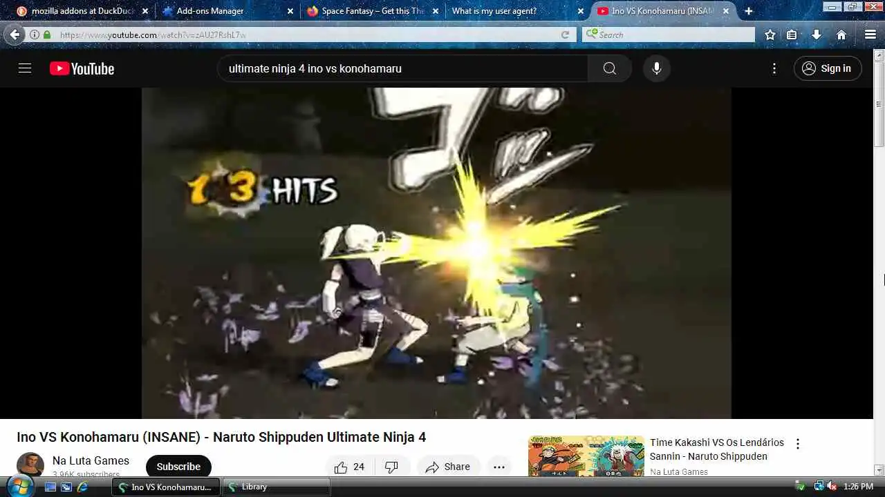This screenshot has height=497, width=885.
Task: Open the Na Luta Games channel name
Action: 91,460
